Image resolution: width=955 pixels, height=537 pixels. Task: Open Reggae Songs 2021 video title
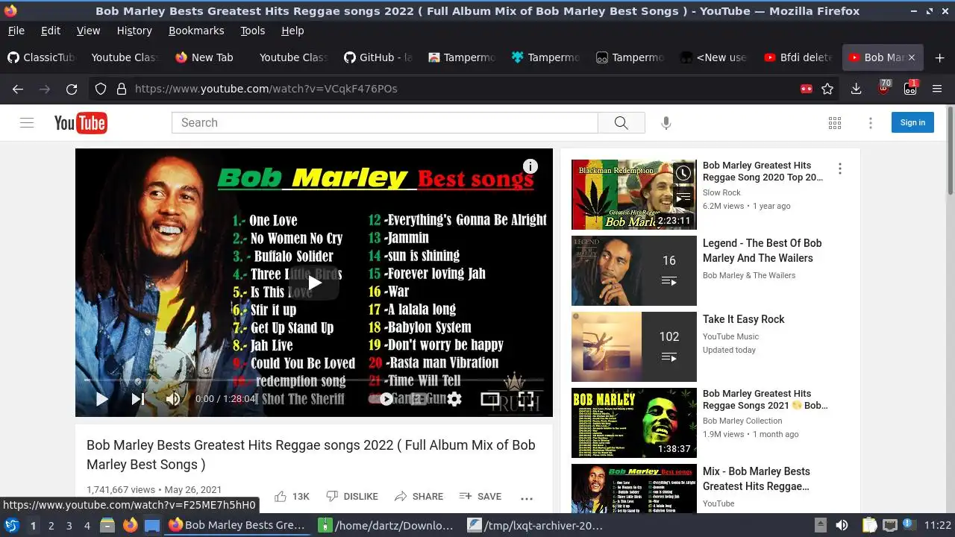click(765, 400)
